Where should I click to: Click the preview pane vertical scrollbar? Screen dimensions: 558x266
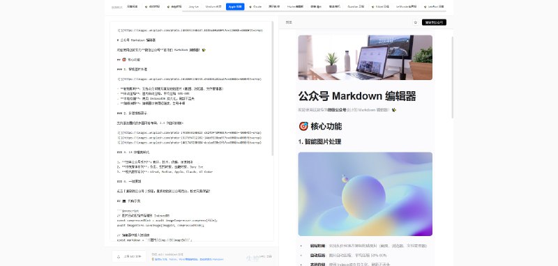452,77
